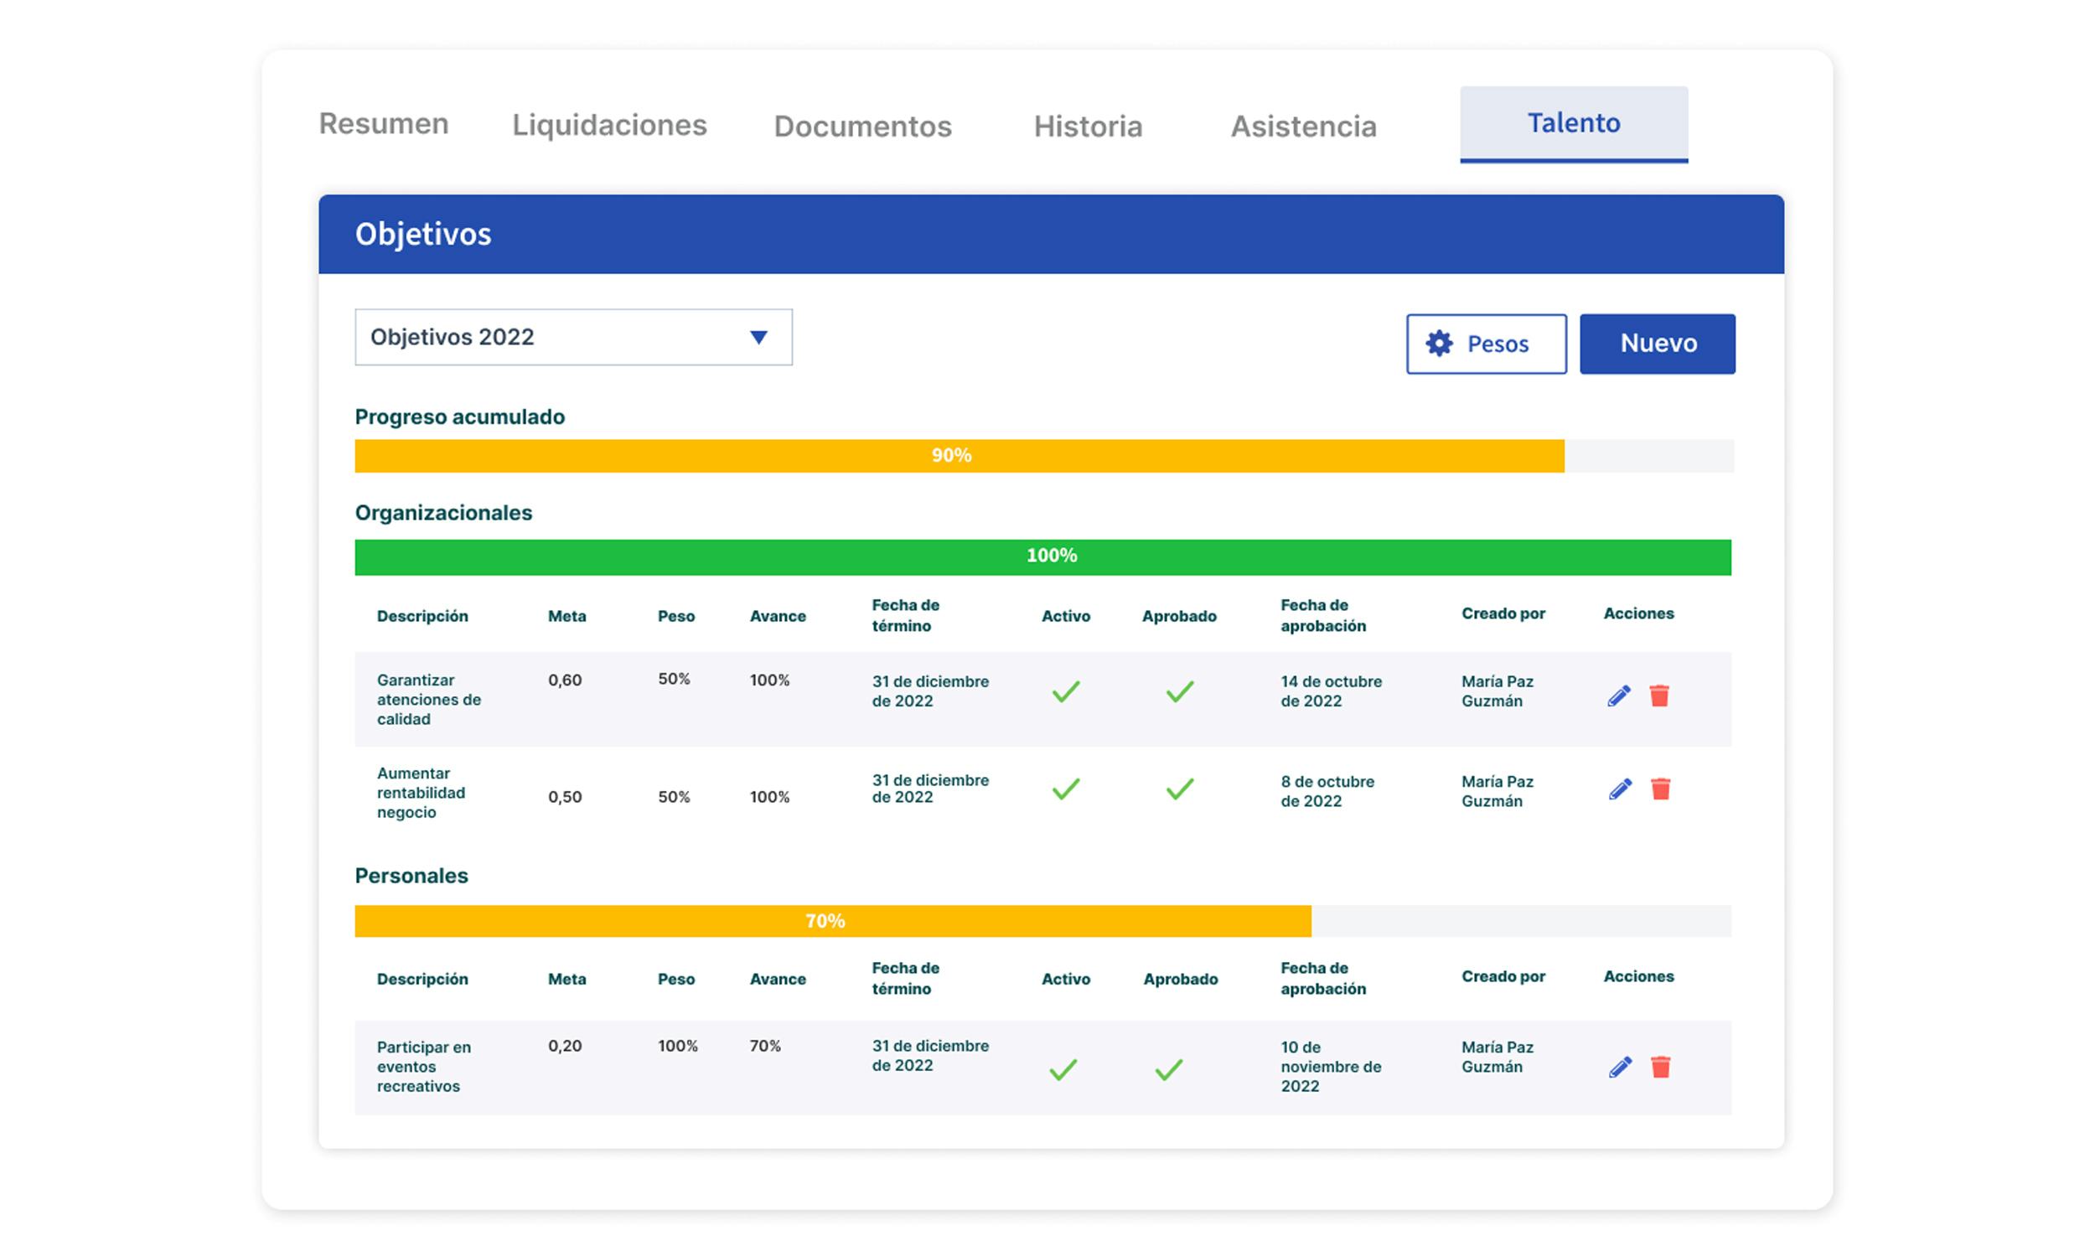Click the column header 'Fecha de aprobación'
Viewport: 2095px width, 1257px height.
point(1321,616)
